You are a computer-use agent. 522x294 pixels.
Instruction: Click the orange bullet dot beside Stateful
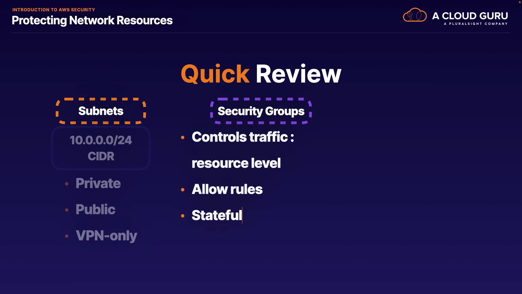183,216
